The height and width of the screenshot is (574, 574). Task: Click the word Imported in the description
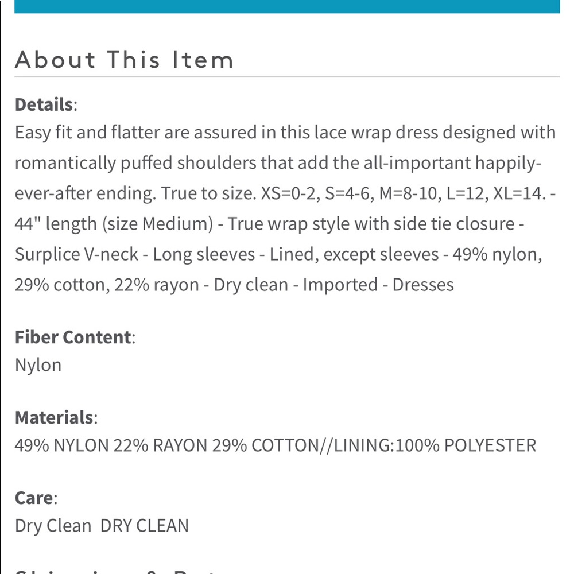click(x=340, y=285)
